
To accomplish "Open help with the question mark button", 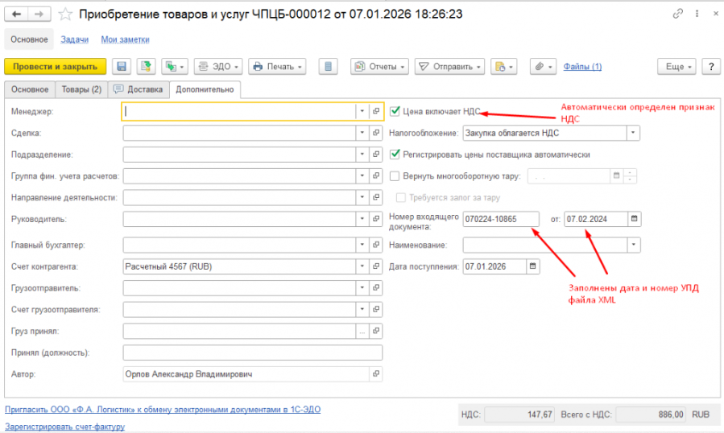I will pos(711,67).
